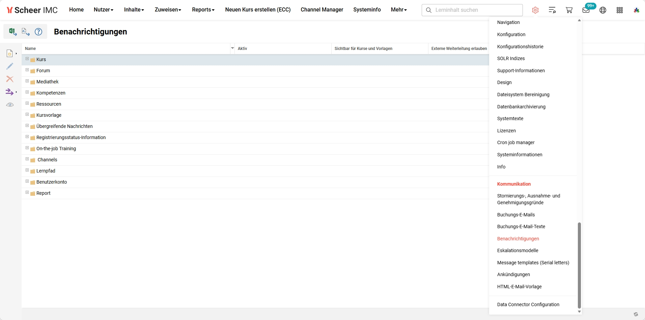Click the settings panel scroll down arrow
The image size is (645, 320).
[579, 311]
